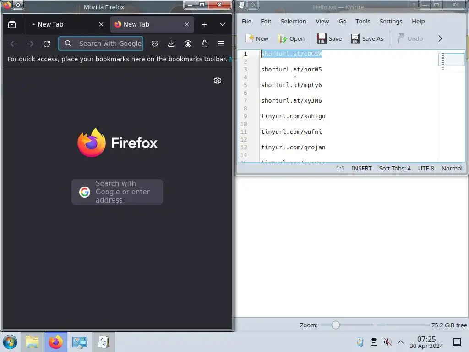Image resolution: width=469 pixels, height=352 pixels.
Task: Open KWrite File menu
Action: [246, 21]
